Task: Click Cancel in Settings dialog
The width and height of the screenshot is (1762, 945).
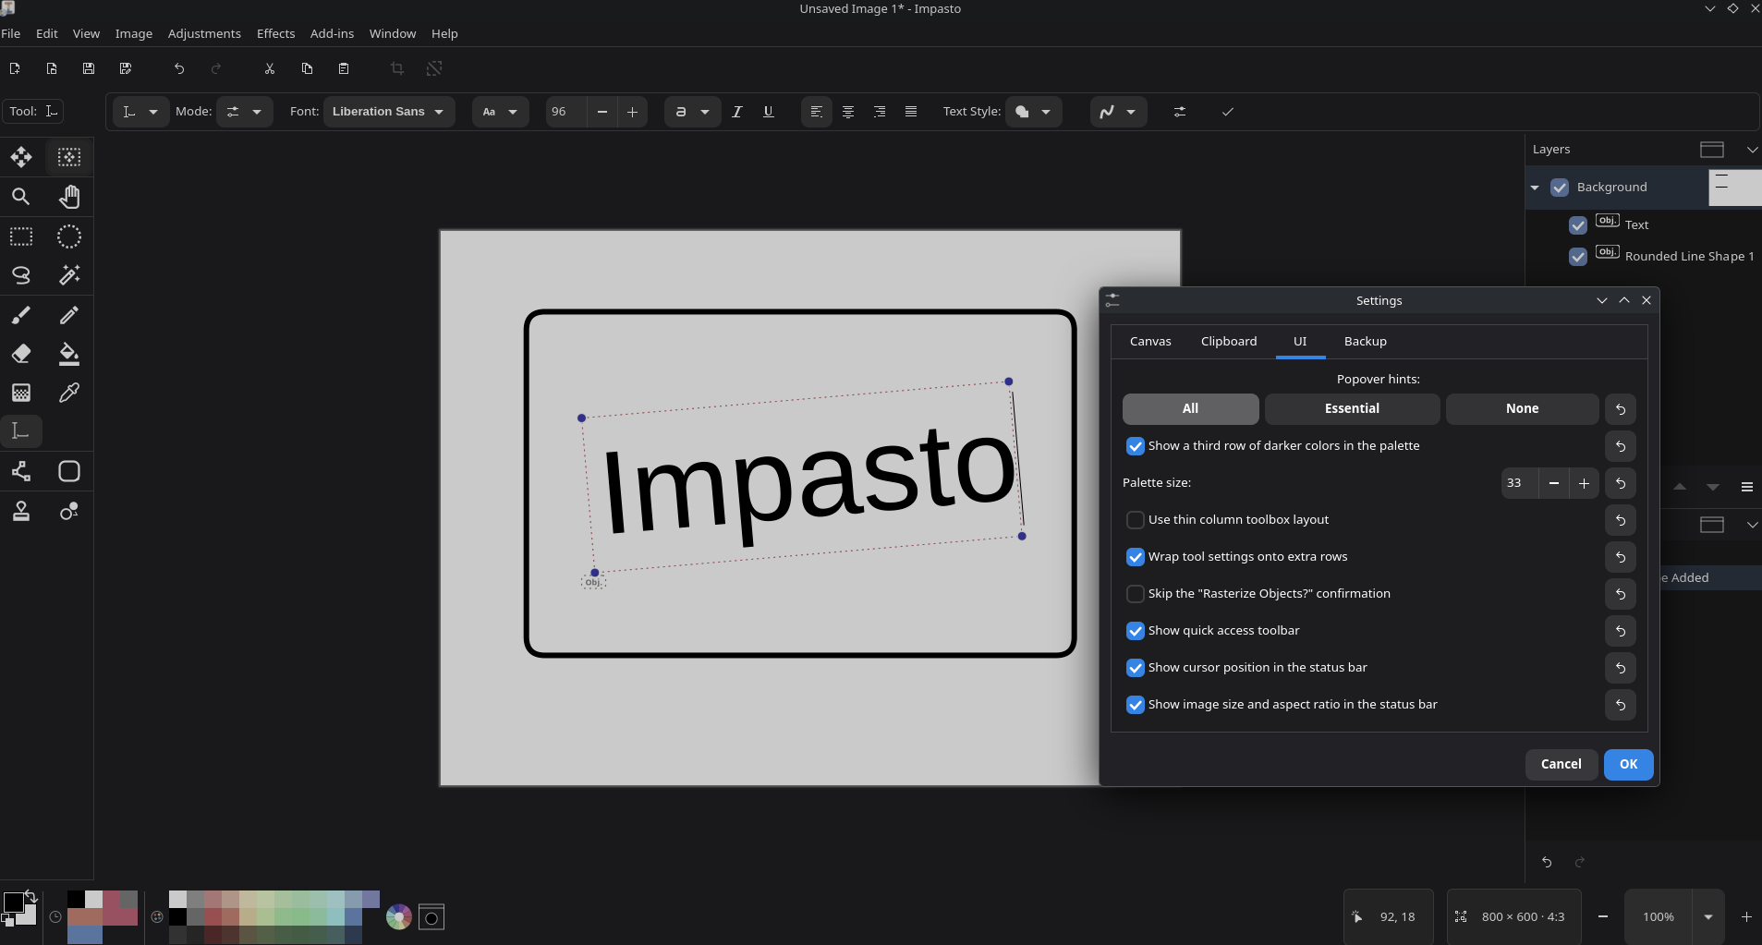Action: point(1561,765)
